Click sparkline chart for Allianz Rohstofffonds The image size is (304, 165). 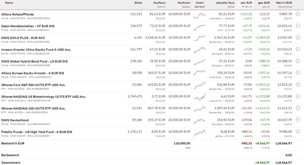coord(199,14)
